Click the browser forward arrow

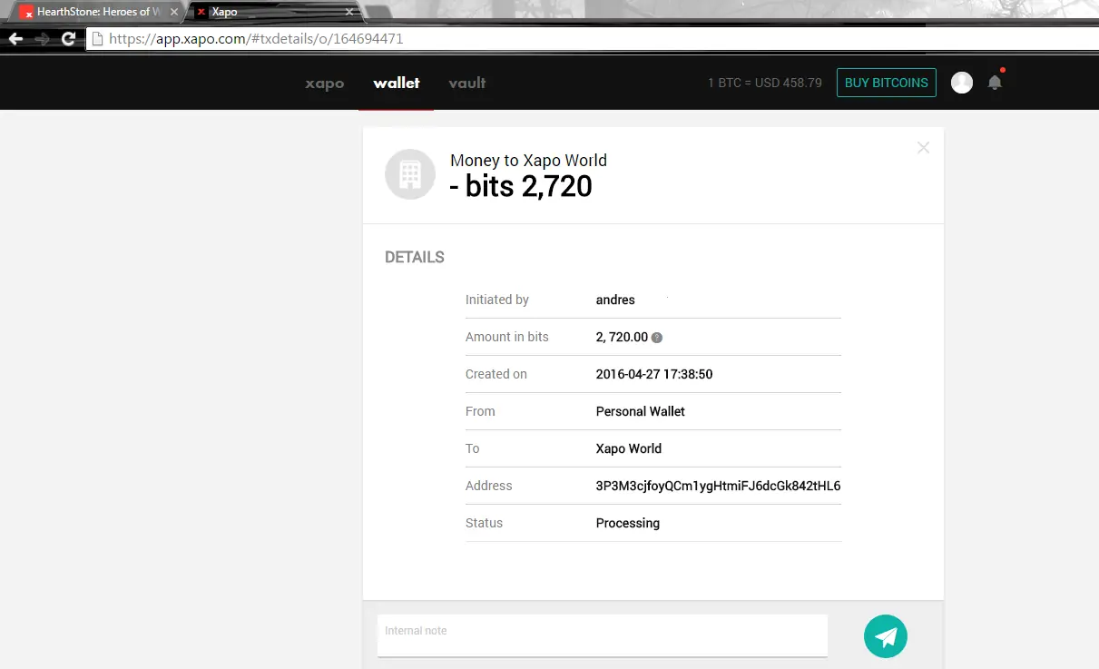42,39
